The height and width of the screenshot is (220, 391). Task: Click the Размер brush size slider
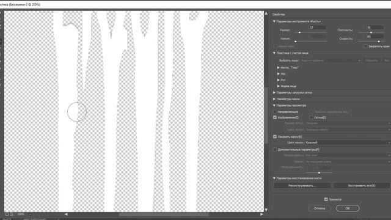311,32
